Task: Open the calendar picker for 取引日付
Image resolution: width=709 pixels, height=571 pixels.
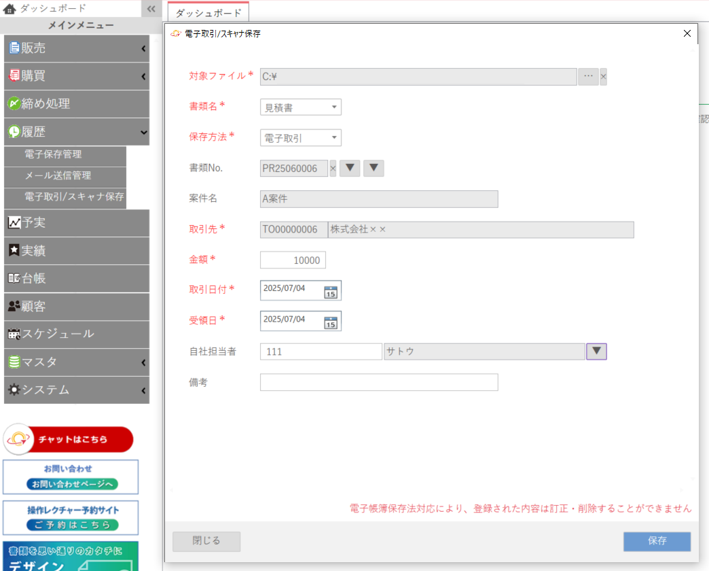Action: pyautogui.click(x=331, y=291)
